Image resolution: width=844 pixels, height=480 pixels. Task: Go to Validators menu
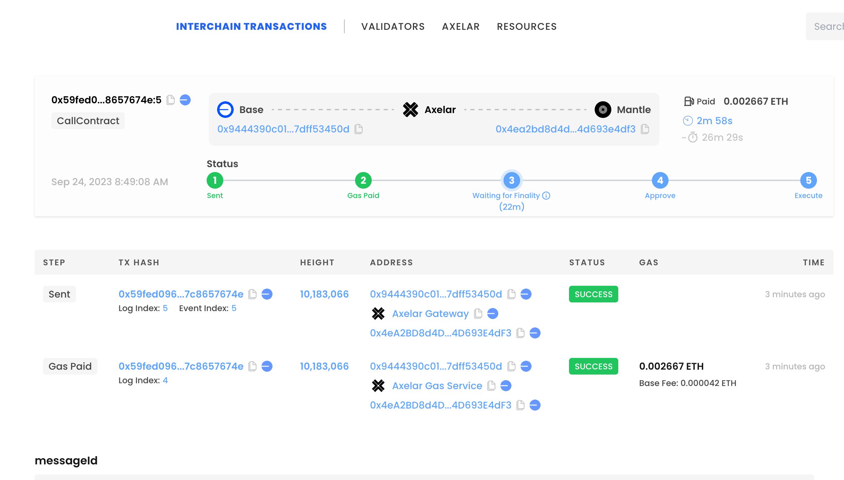393,26
